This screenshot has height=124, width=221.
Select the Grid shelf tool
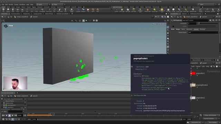click(22, 10)
